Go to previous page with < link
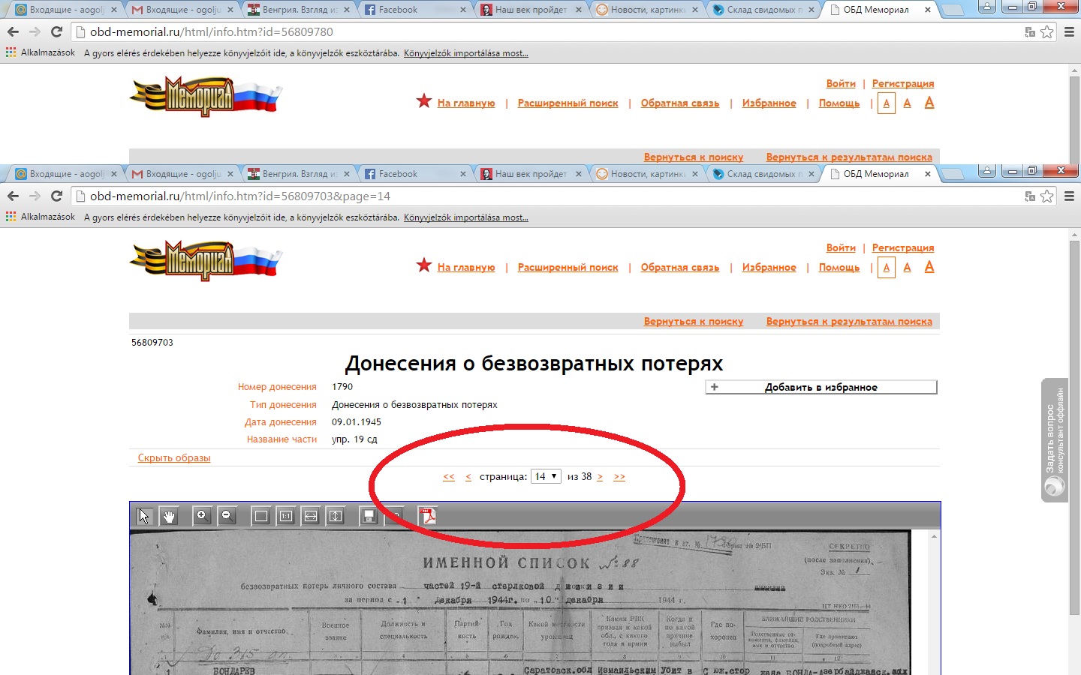1081x675 pixels. [x=468, y=477]
